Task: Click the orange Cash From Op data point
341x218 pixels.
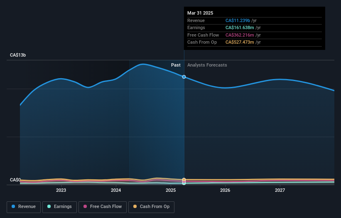Action: [x=184, y=180]
